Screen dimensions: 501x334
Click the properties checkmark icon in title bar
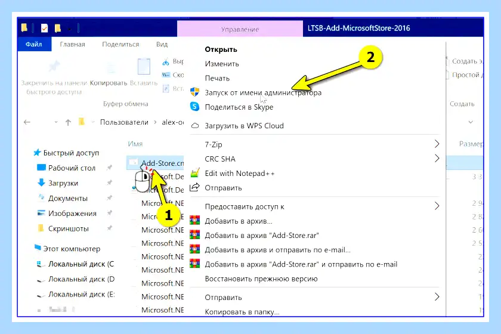pos(44,28)
